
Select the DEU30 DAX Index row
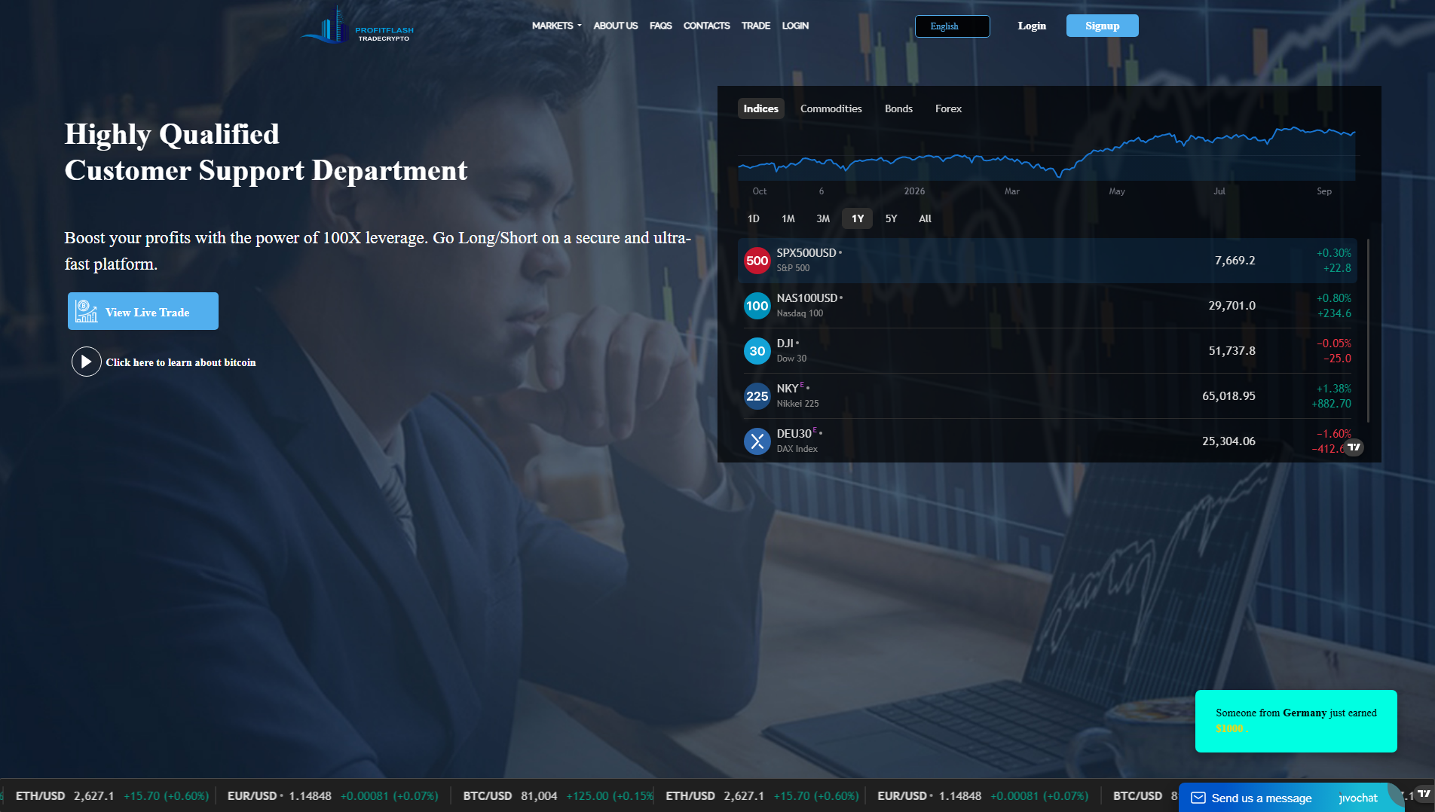pos(1048,441)
